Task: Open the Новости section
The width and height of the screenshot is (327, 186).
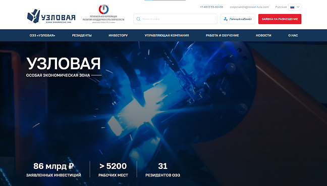Action: coord(263,35)
